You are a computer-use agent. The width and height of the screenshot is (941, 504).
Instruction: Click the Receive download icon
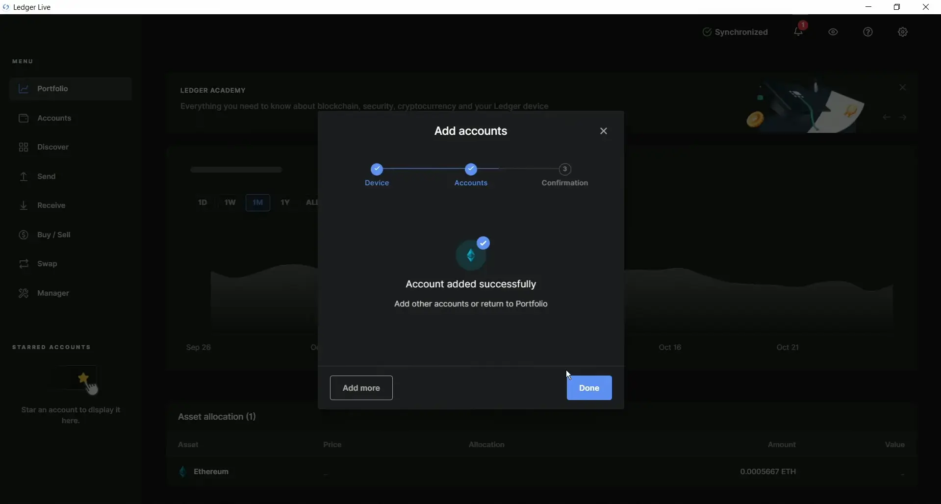24,205
